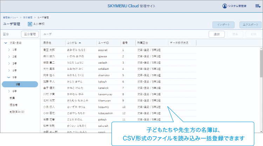The height and width of the screenshot is (146, 263).
Task: Click the system administrator user icon
Action: [225, 6]
